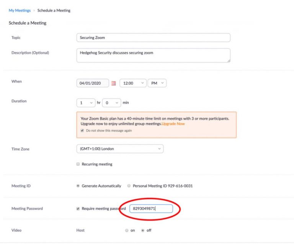Uncheck 'Do not show this message again'
This screenshot has height=244, width=294.
(82, 130)
